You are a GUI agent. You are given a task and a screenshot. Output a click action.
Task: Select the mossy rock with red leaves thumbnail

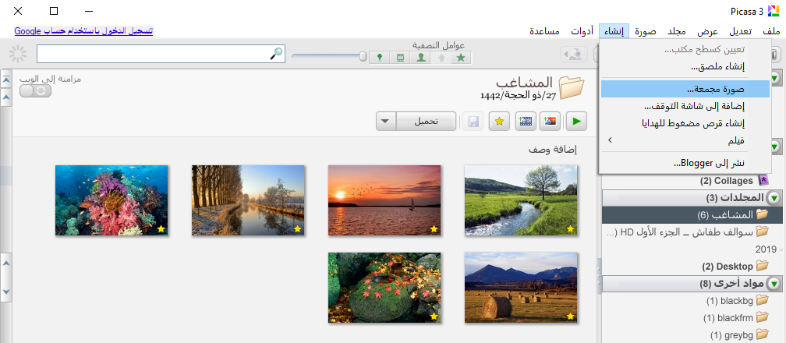click(384, 288)
